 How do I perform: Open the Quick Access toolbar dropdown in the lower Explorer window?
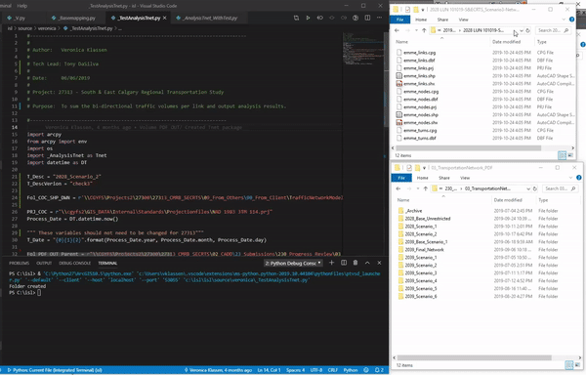click(x=424, y=168)
